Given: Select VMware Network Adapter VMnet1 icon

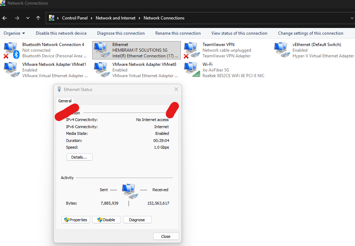Looking at the screenshot, I should pyautogui.click(x=11, y=70).
